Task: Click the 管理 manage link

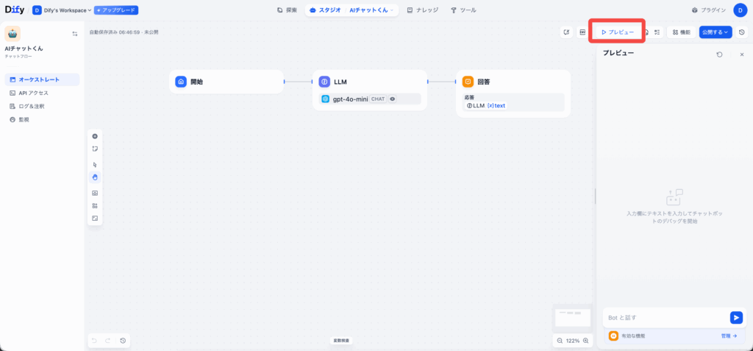Action: [x=728, y=336]
